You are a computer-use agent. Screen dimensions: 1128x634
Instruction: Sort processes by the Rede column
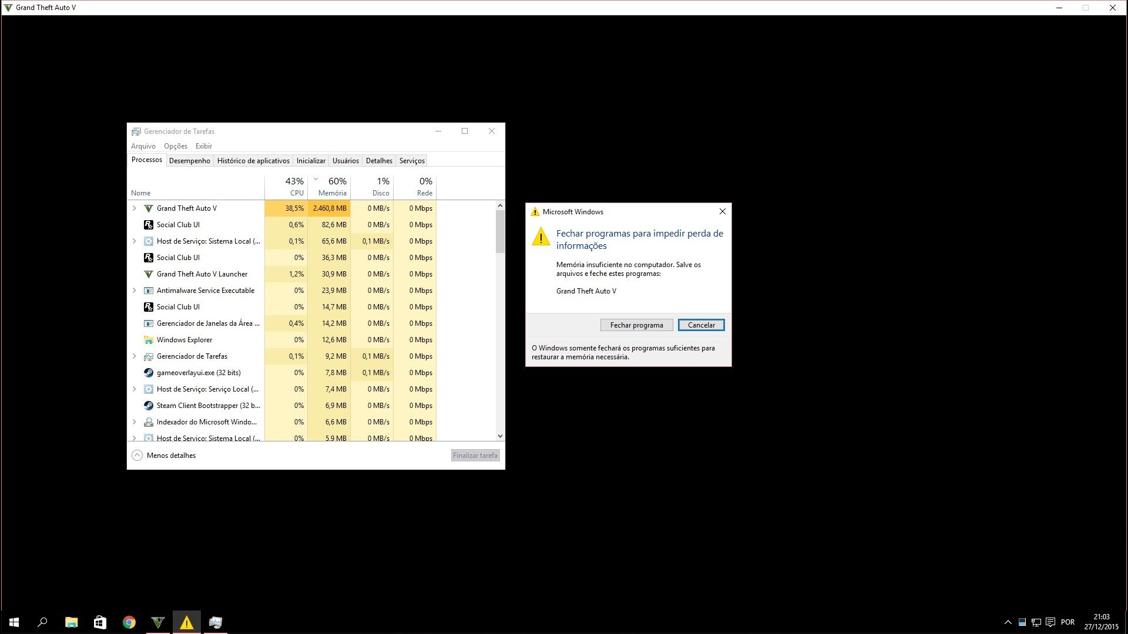(415, 187)
